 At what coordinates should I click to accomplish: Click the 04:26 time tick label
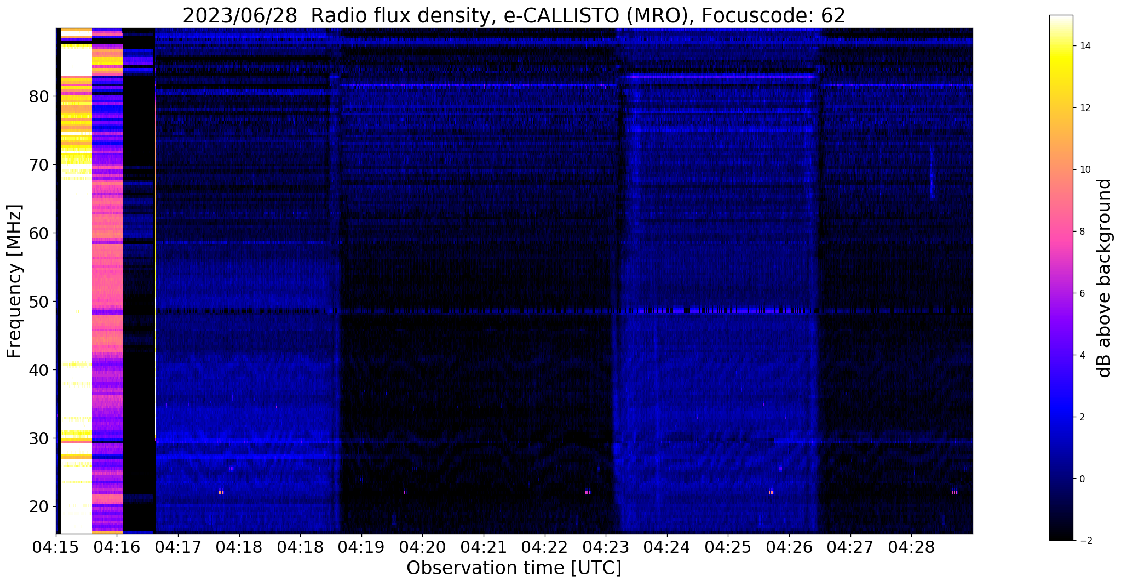tap(789, 546)
